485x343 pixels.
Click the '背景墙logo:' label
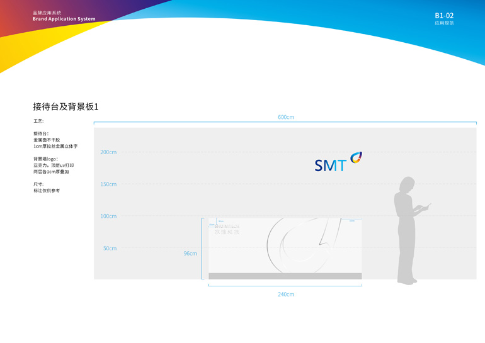(x=46, y=159)
